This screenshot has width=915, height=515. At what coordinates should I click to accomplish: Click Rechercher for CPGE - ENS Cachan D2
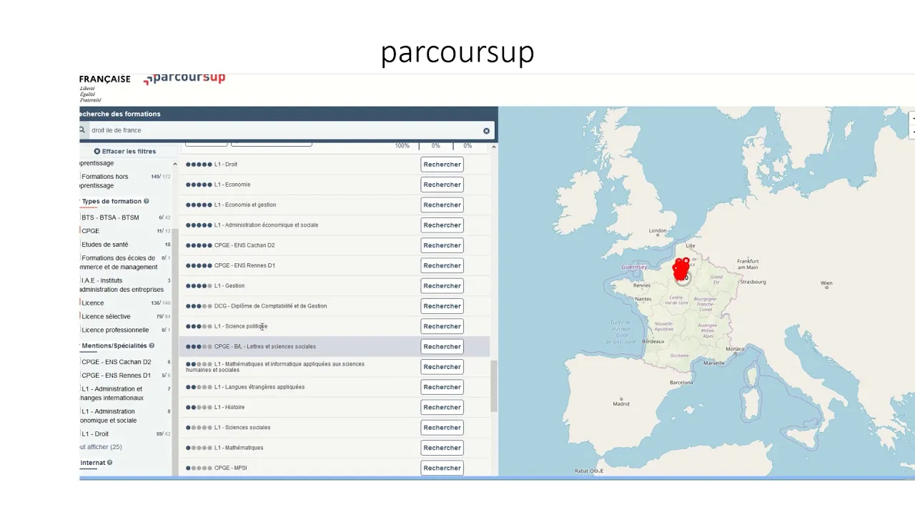[442, 245]
